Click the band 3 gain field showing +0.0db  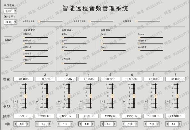click(x=67, y=79)
